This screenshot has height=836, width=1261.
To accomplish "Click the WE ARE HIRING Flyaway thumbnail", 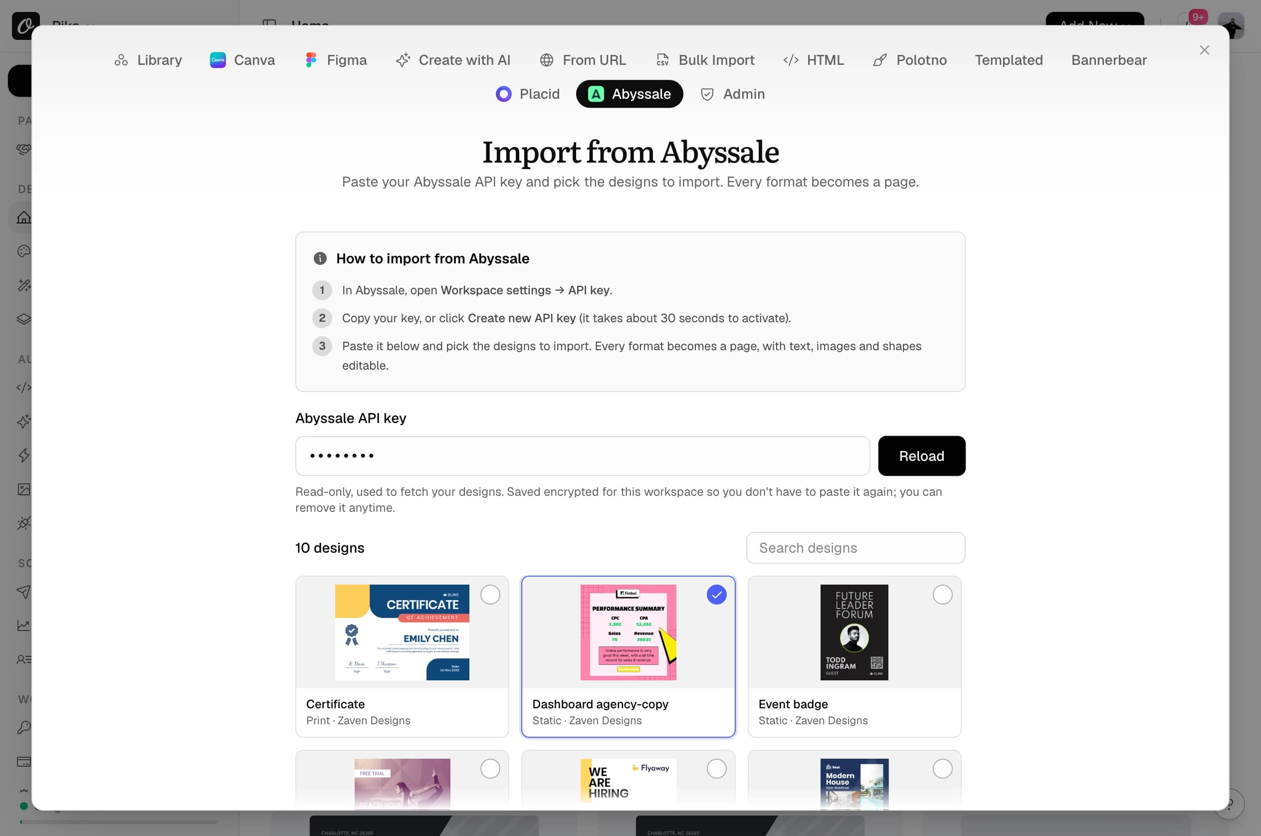I will coord(628,784).
